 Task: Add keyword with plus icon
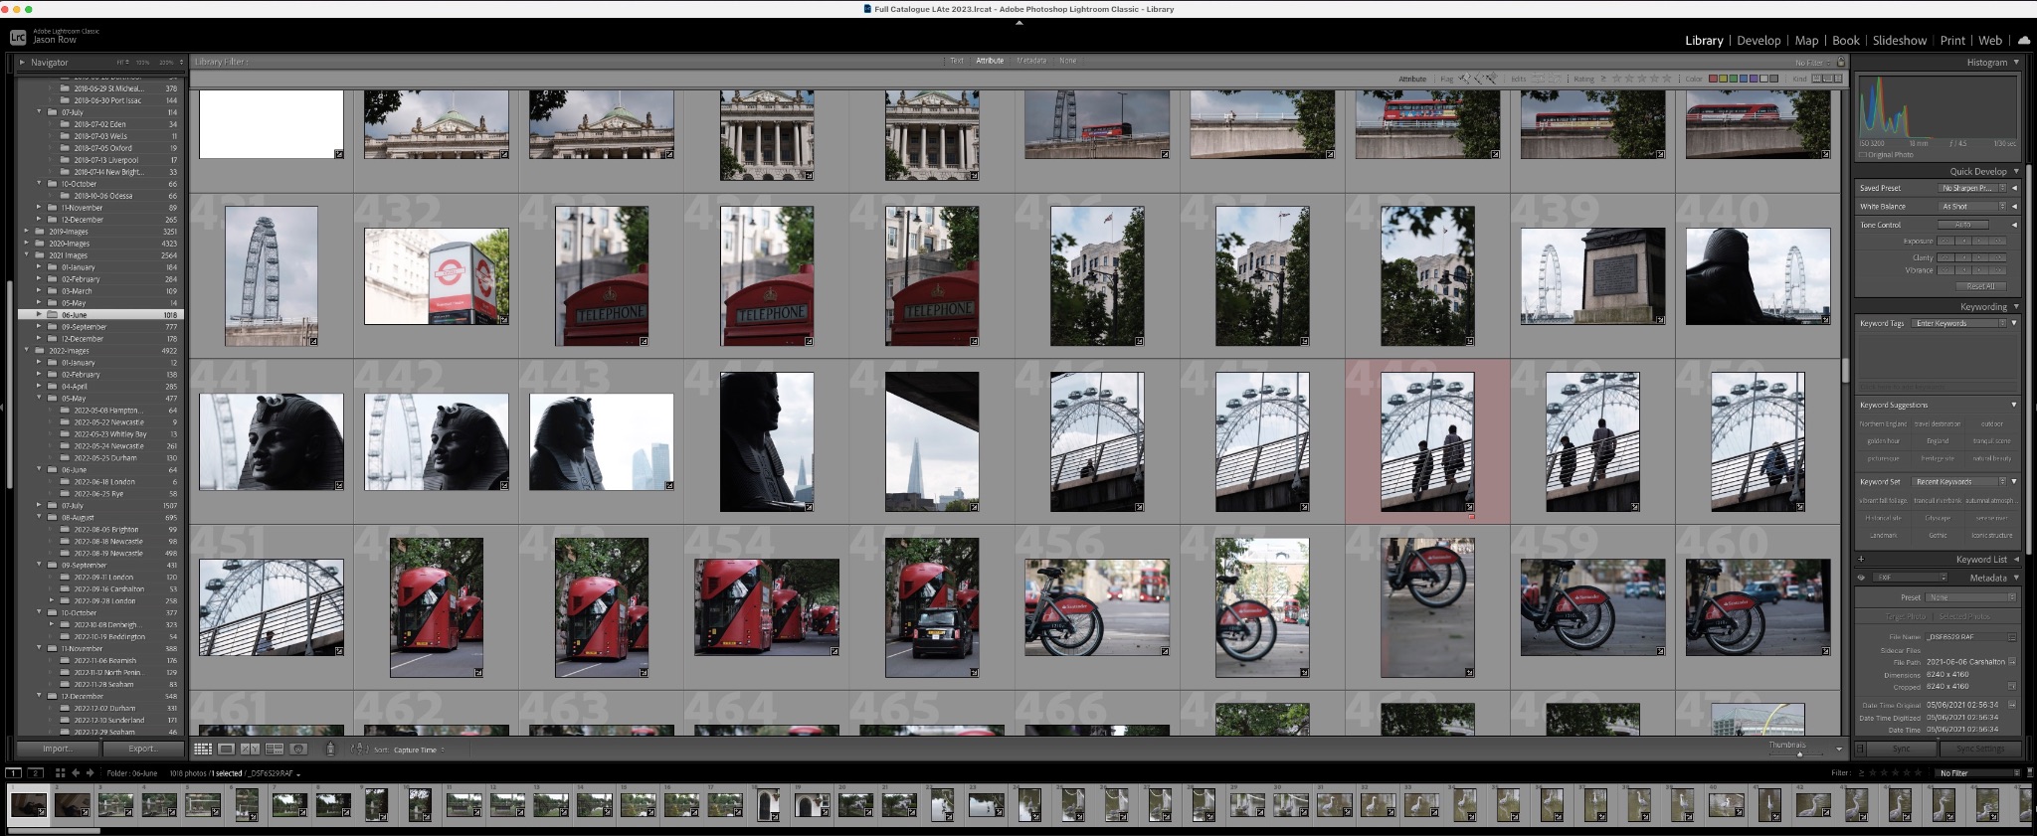pos(1861,559)
